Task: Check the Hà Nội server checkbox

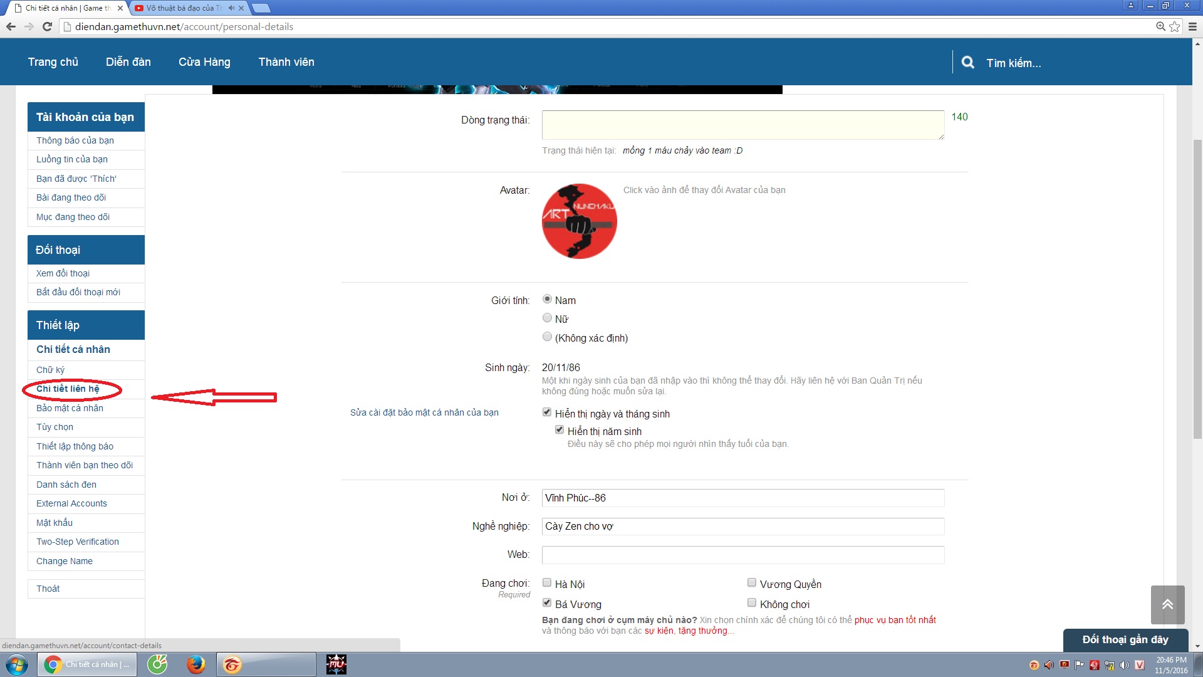Action: [547, 583]
